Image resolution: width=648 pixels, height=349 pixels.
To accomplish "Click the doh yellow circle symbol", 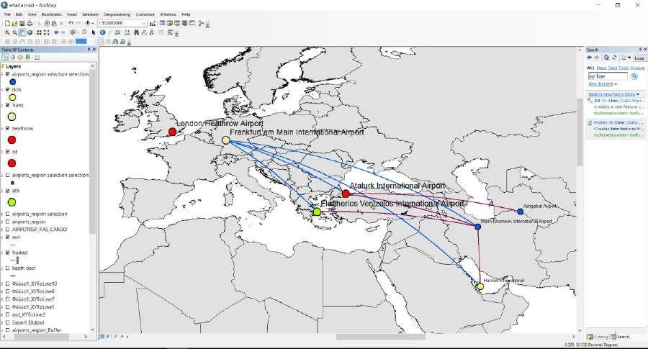I will (12, 97).
